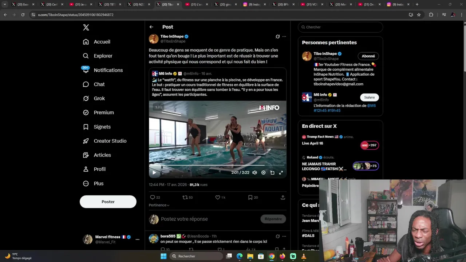Click Grok explain icon on main post
The width and height of the screenshot is (466, 262).
(278, 36)
